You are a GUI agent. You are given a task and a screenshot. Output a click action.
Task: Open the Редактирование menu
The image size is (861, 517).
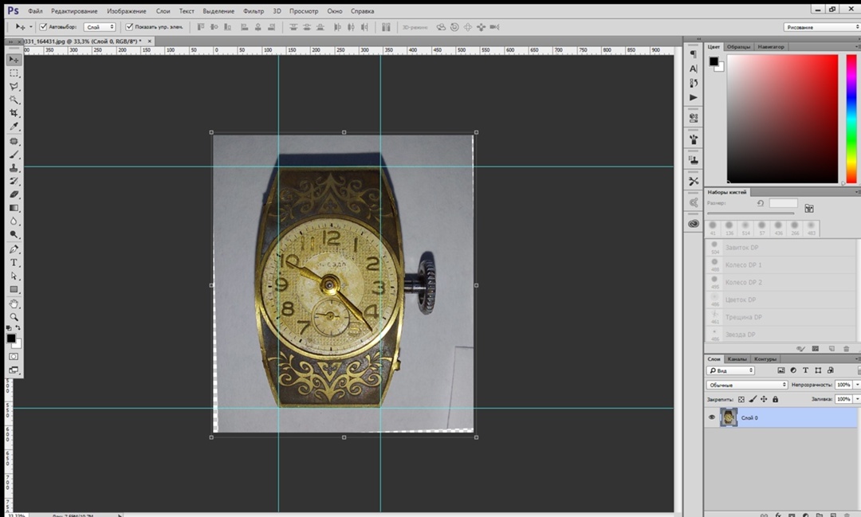pyautogui.click(x=74, y=11)
